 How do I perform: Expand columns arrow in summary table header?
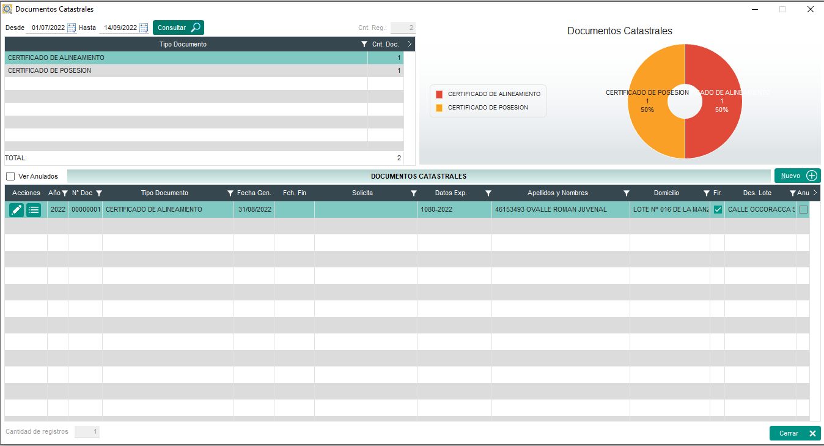(x=410, y=44)
